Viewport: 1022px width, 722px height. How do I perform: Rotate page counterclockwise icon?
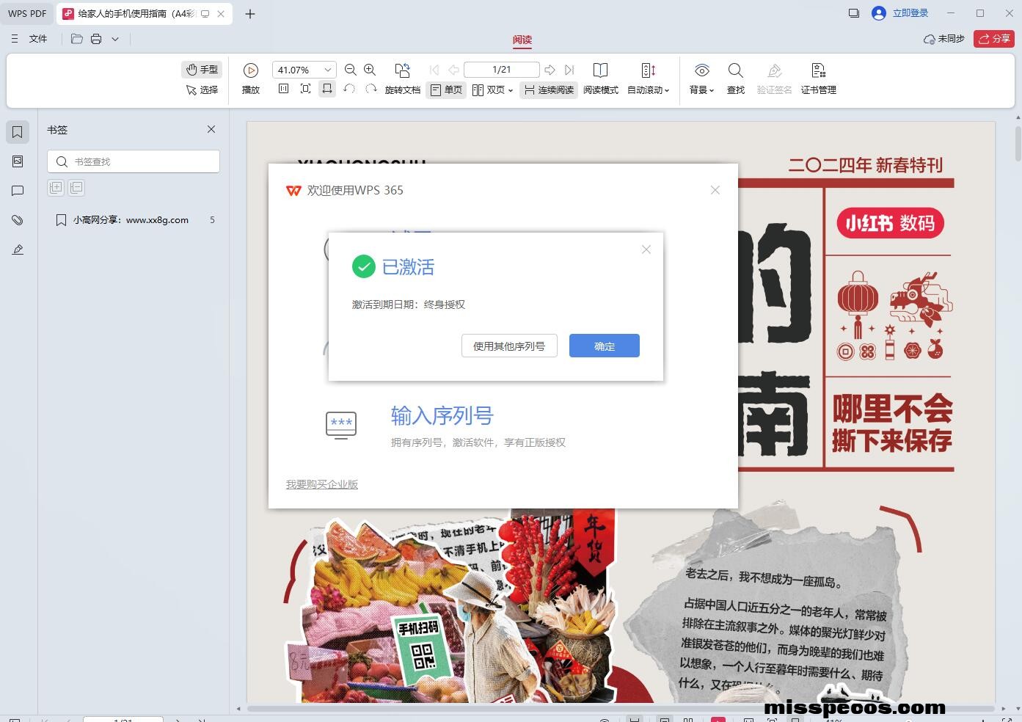pyautogui.click(x=349, y=89)
